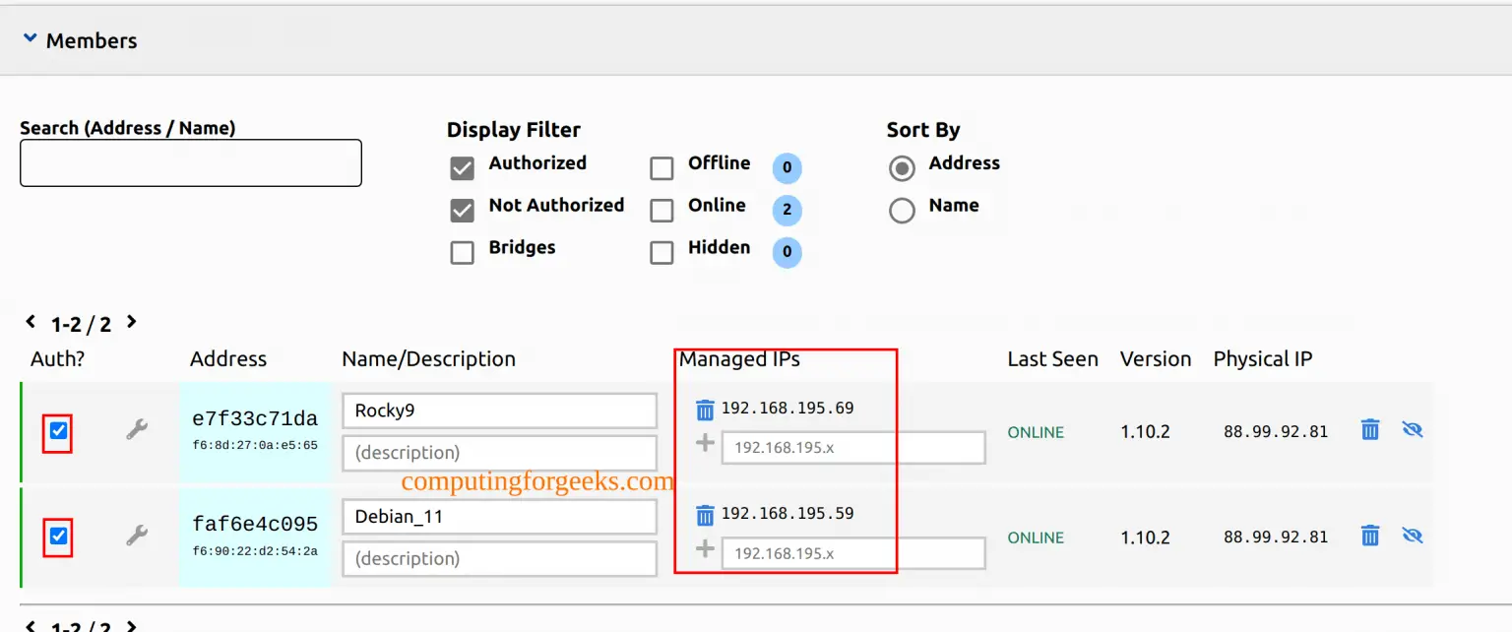Image resolution: width=1512 pixels, height=632 pixels.
Task: Visit the computingforgeeks.com link
Action: [536, 482]
